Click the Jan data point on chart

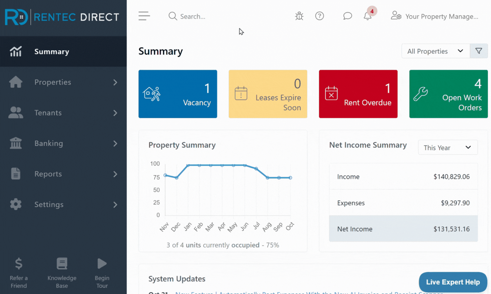[x=188, y=165]
